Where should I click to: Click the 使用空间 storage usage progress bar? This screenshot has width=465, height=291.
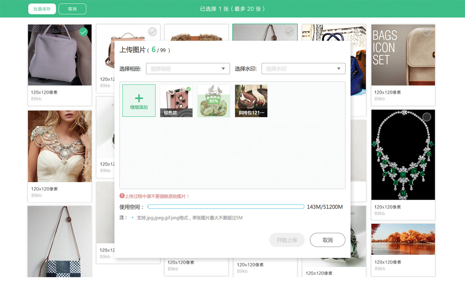227,206
